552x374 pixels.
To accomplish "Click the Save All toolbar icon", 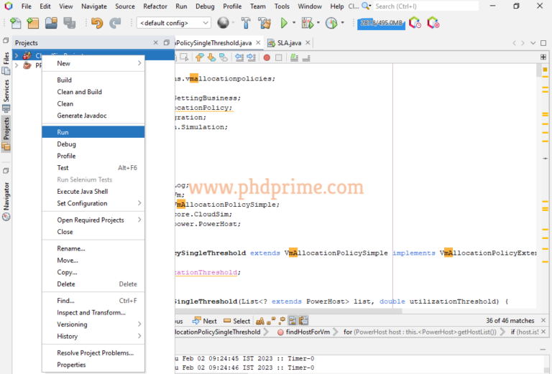I will click(x=70, y=23).
